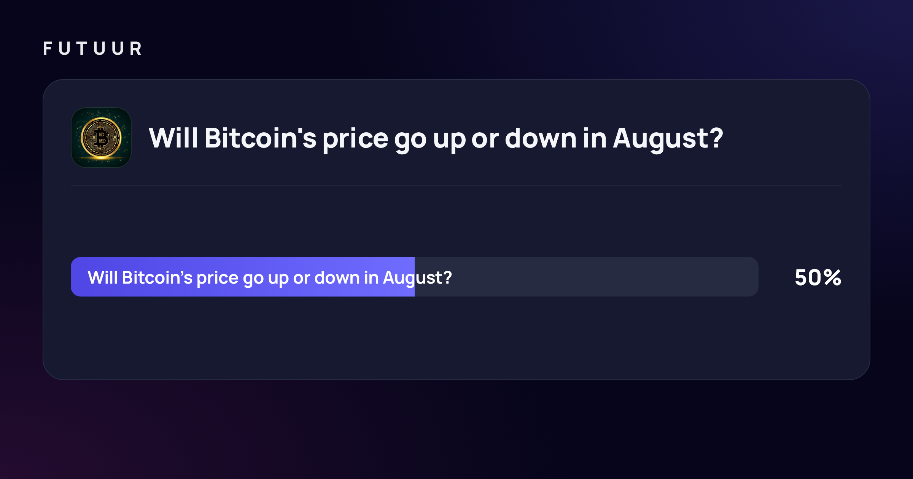Click the edge where the purple fill ends
Viewport: 913px width, 479px height.
415,277
